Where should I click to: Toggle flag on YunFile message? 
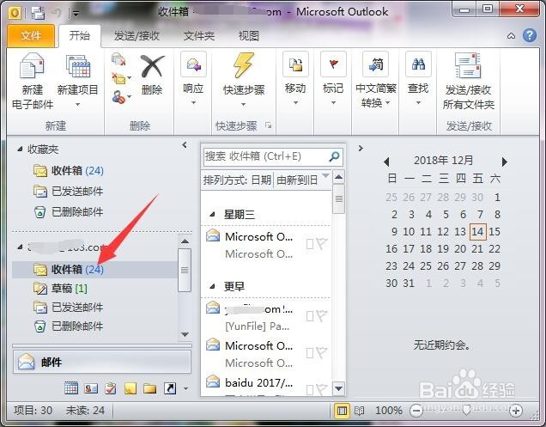pos(322,316)
